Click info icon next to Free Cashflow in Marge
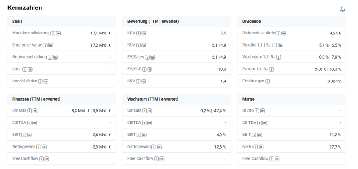The height and width of the screenshot is (169, 358). click(x=272, y=159)
